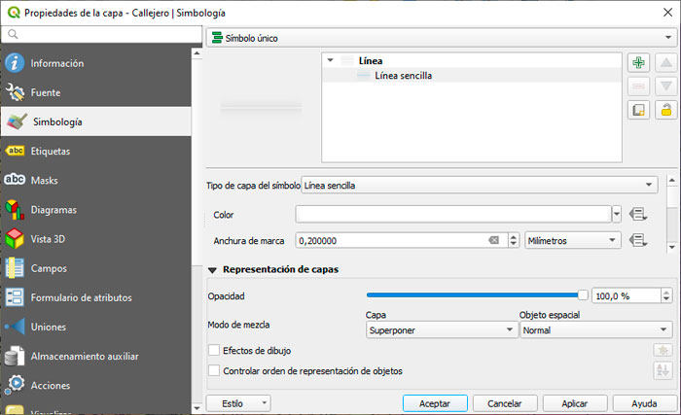681x415 pixels.
Task: Clear the Anchura de marca value
Action: (494, 240)
